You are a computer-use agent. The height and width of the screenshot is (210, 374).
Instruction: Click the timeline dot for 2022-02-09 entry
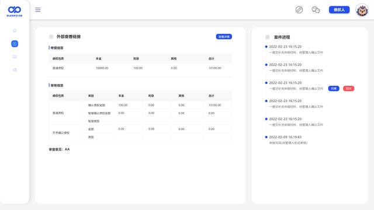tap(266, 137)
